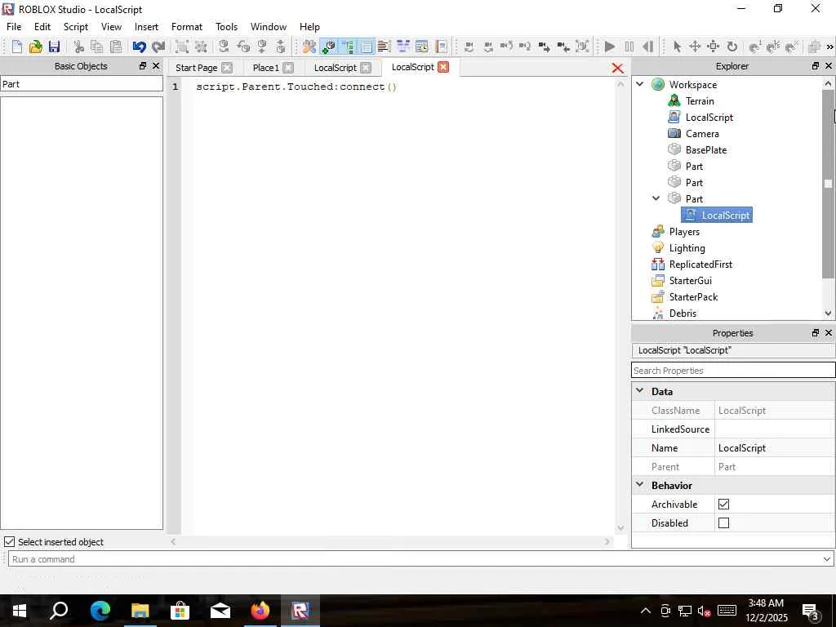The width and height of the screenshot is (836, 627).
Task: Click the Reset rewind button
Action: pos(647,47)
